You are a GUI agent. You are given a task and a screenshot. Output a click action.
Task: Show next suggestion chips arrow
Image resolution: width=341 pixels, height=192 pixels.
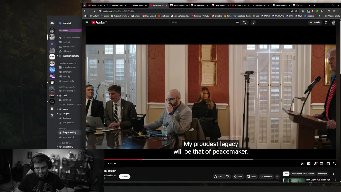[x=333, y=174]
